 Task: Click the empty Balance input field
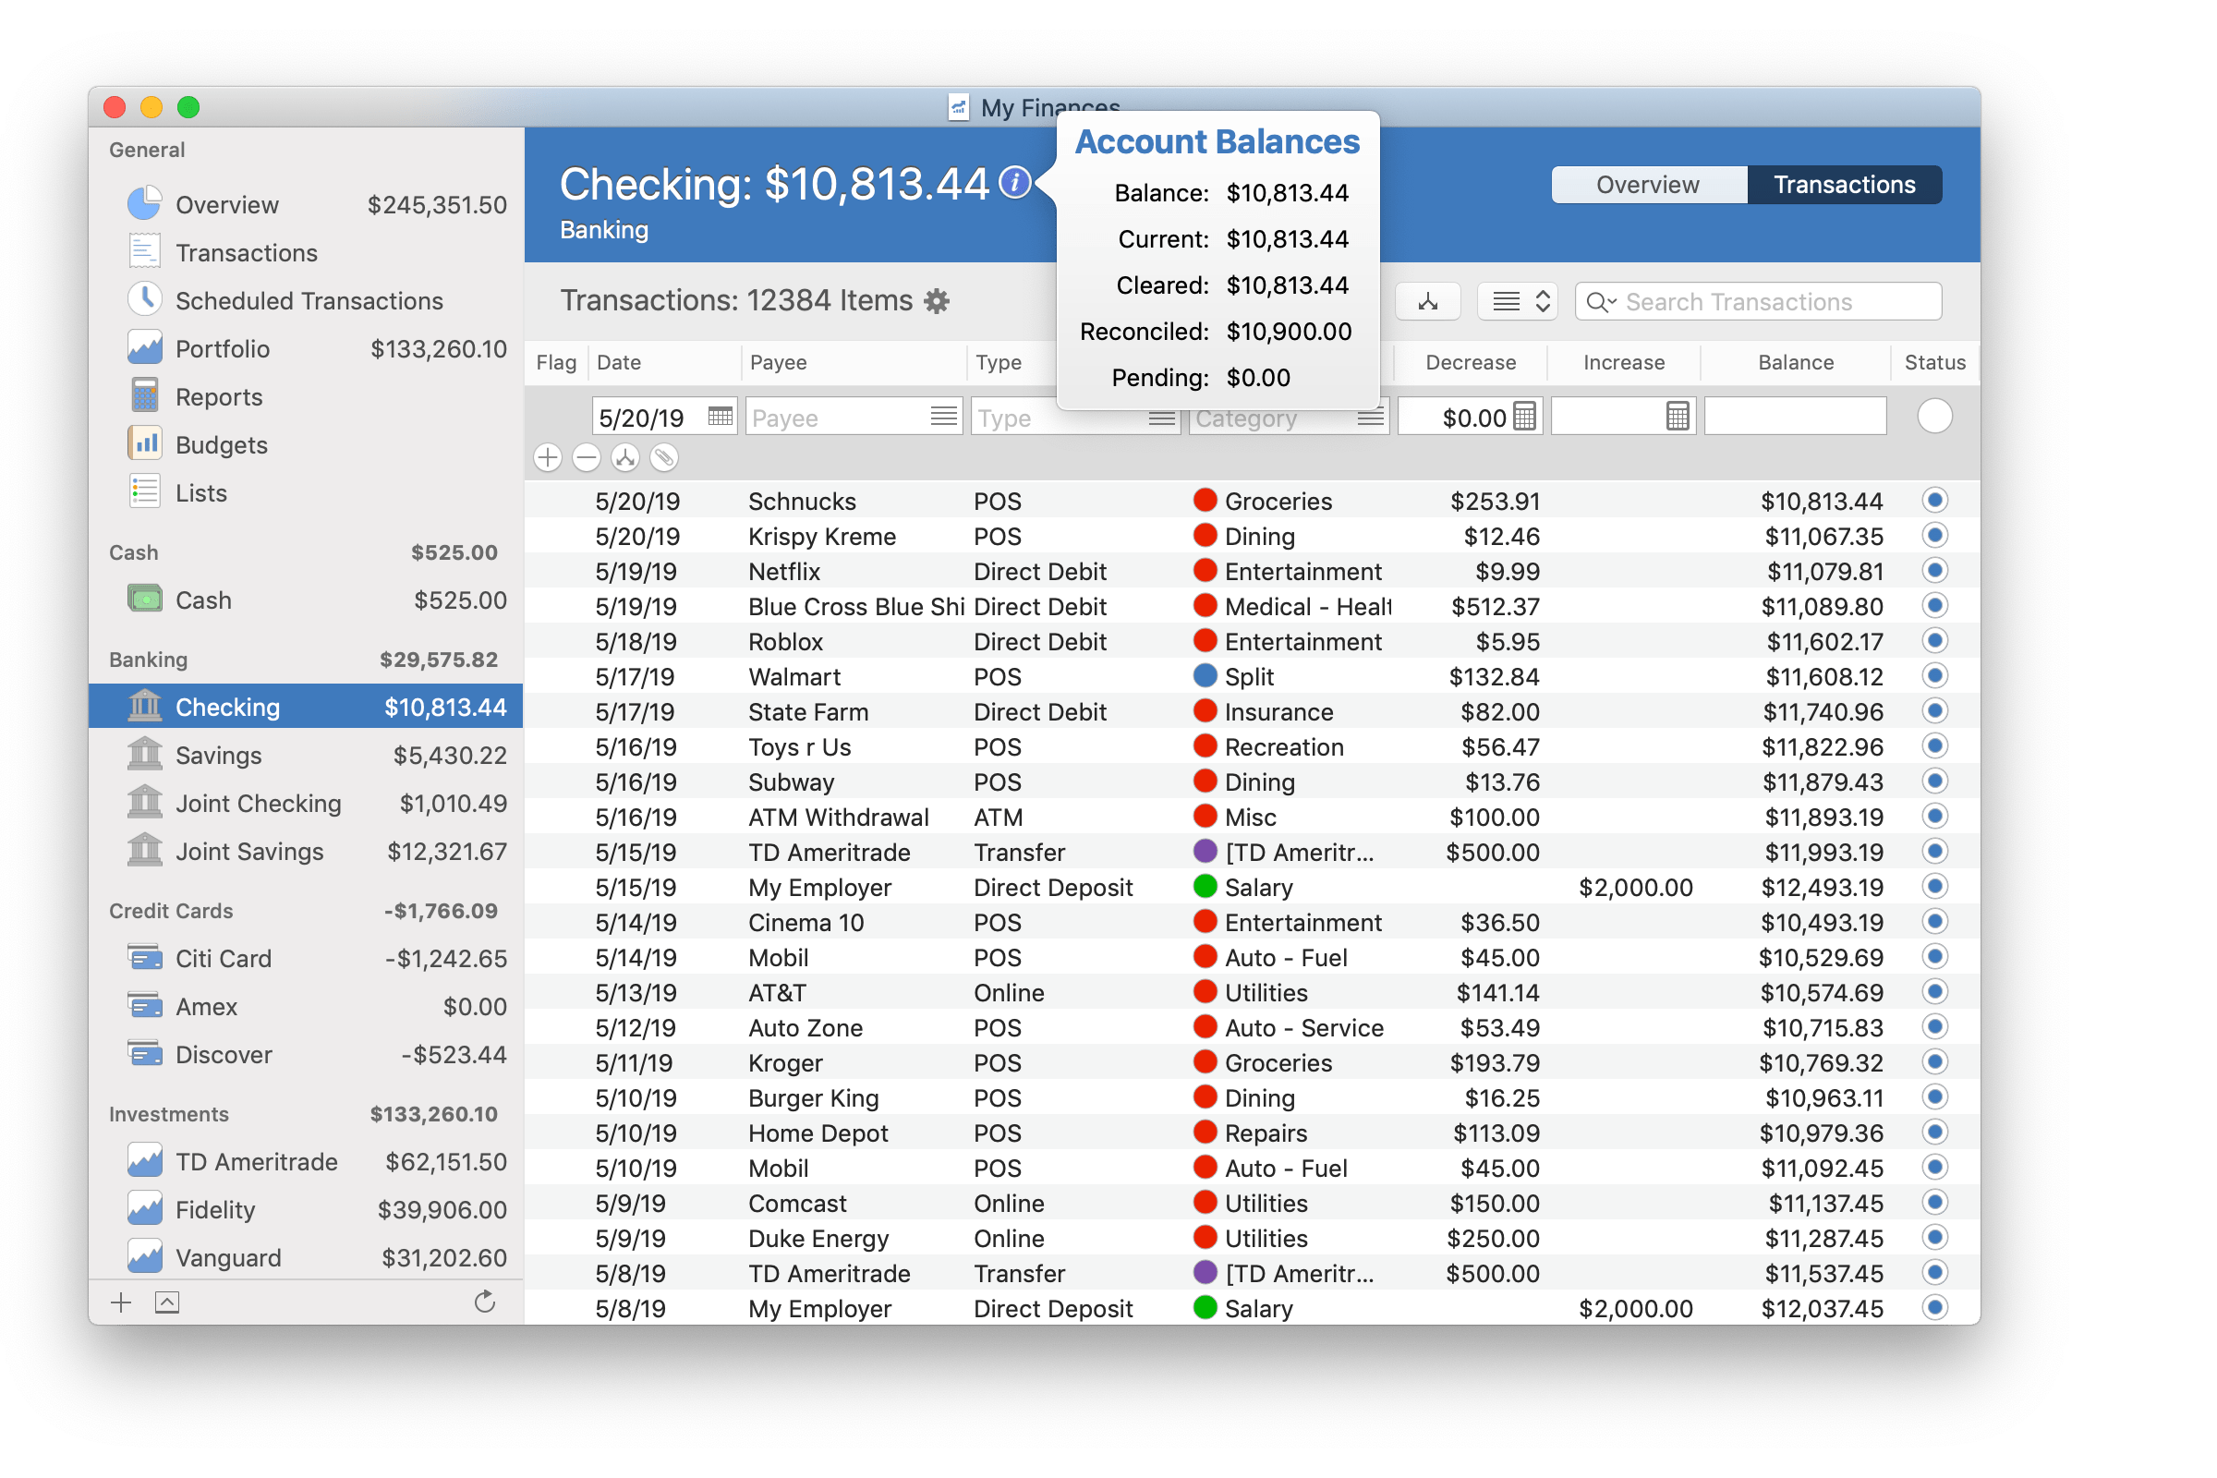(1796, 416)
